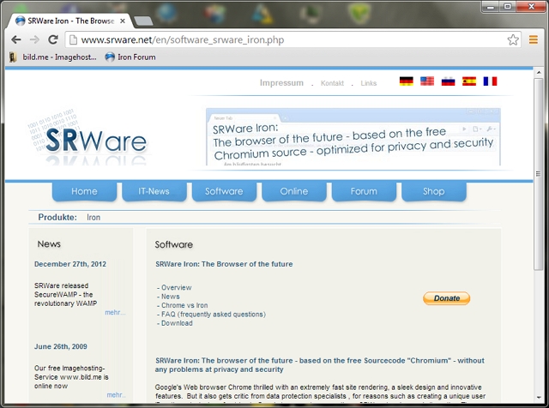Viewport: 549px width, 408px height.
Task: Open the Iron product link
Action: coord(94,218)
